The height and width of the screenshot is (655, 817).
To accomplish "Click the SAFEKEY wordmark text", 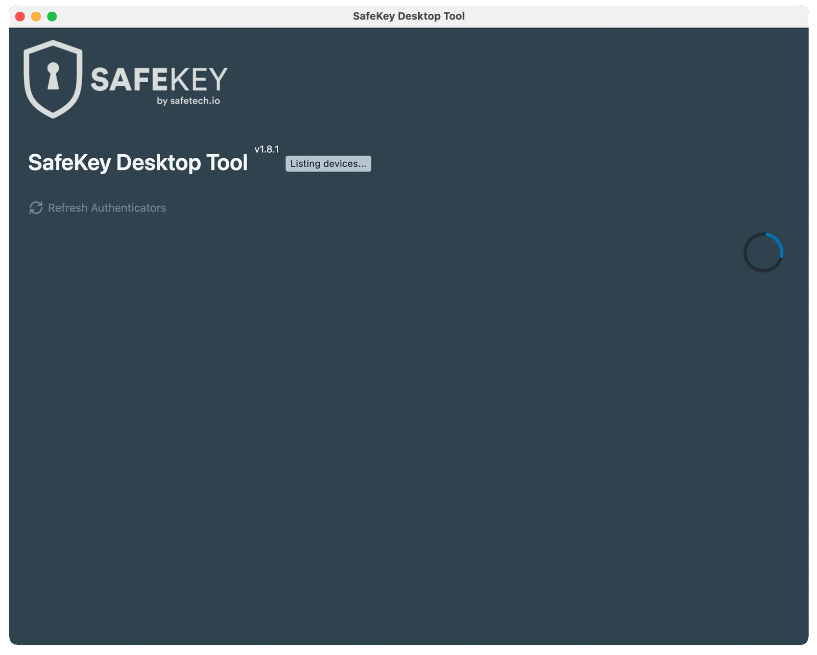I will [159, 80].
